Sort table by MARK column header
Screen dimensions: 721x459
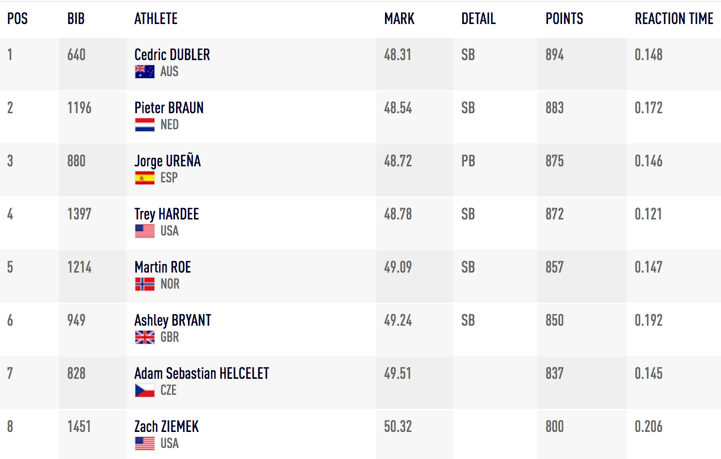coord(399,19)
